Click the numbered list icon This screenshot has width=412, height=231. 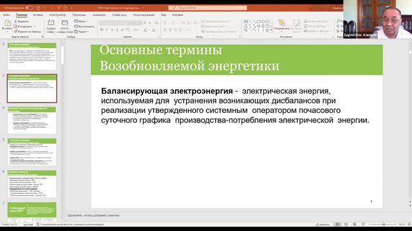click(x=173, y=23)
